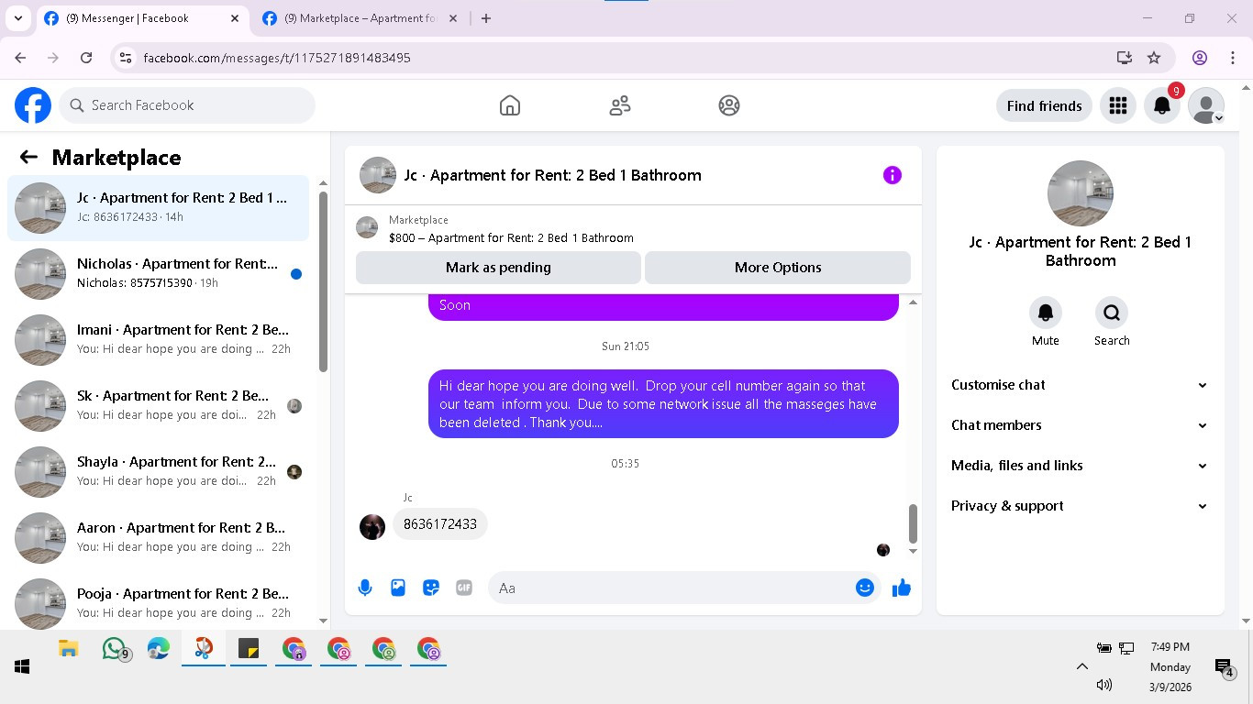Focus the Search Facebook field
Screen dimensions: 1253x704
pos(187,105)
